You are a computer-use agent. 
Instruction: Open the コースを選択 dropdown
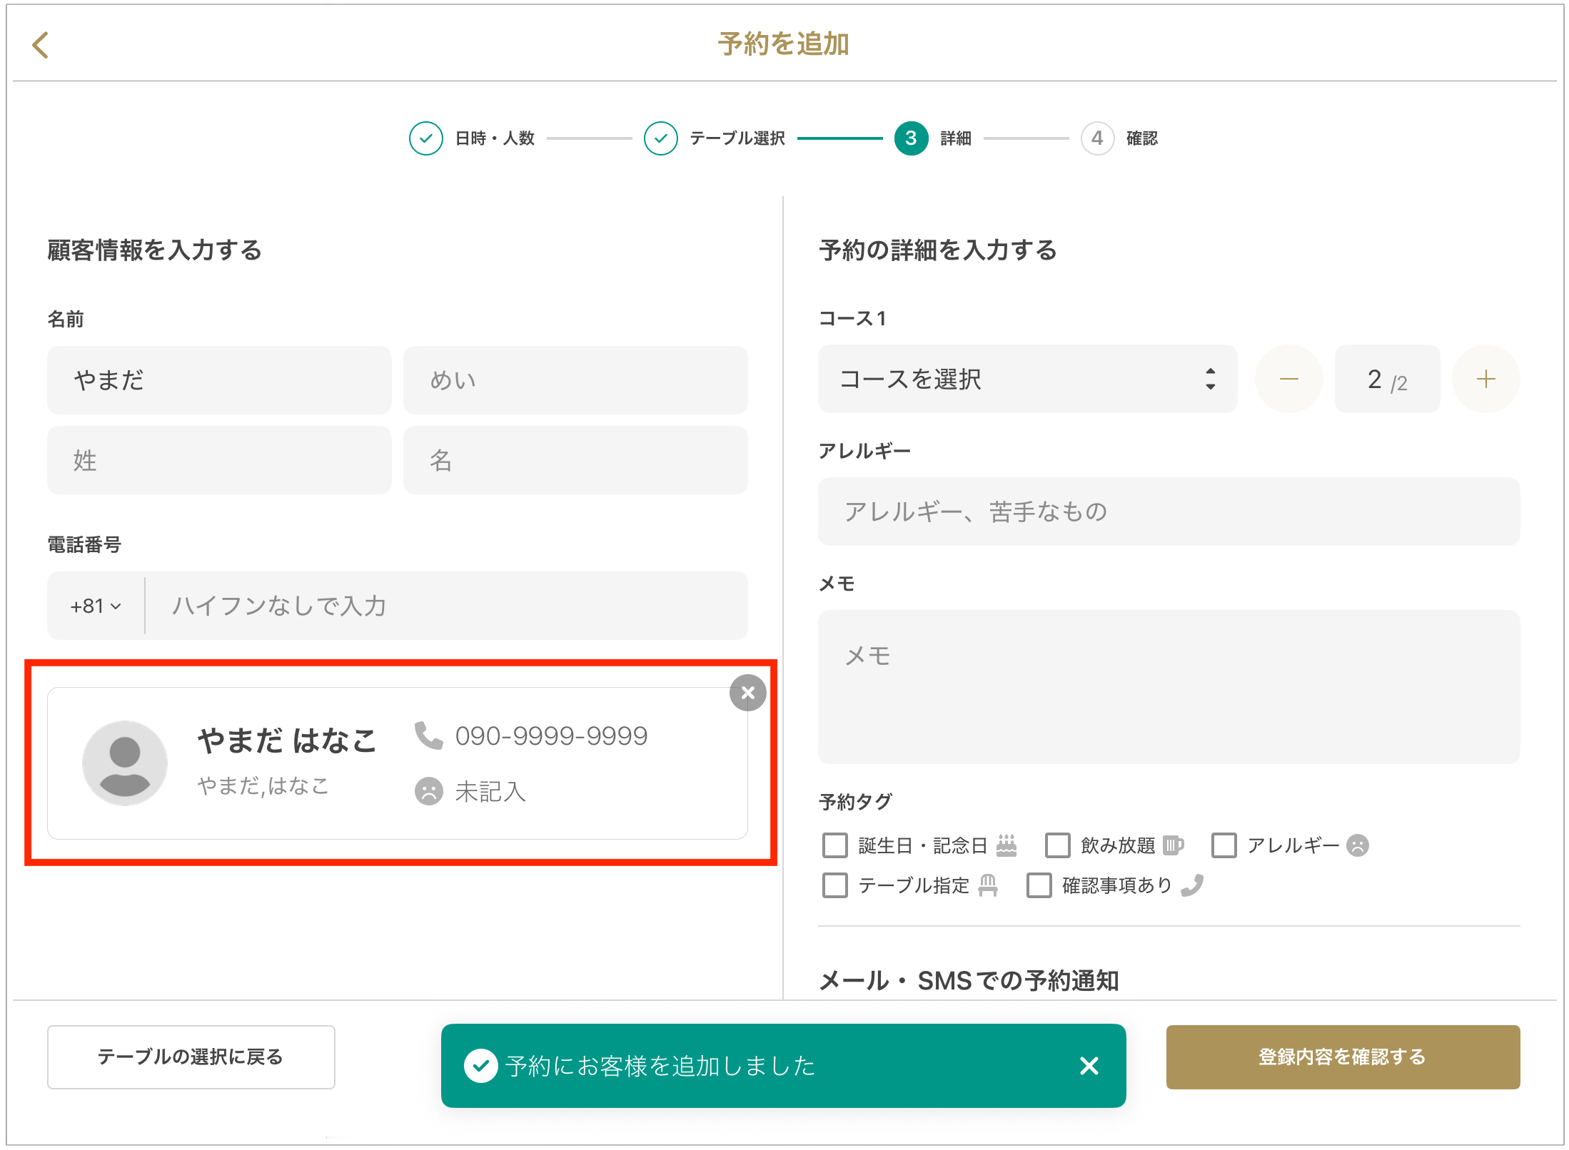pos(1026,380)
